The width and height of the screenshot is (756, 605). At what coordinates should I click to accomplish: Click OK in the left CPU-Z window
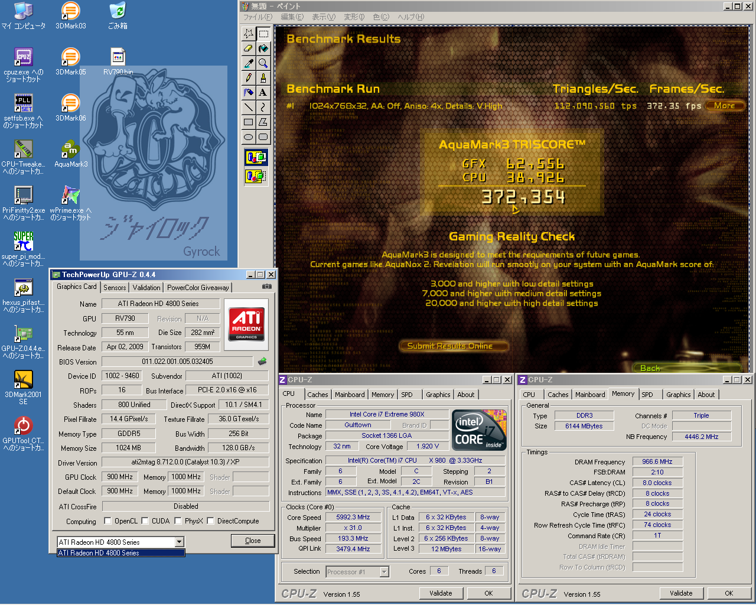point(488,593)
